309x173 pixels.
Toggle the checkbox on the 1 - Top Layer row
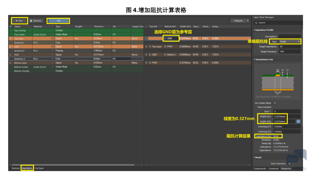tap(146, 47)
